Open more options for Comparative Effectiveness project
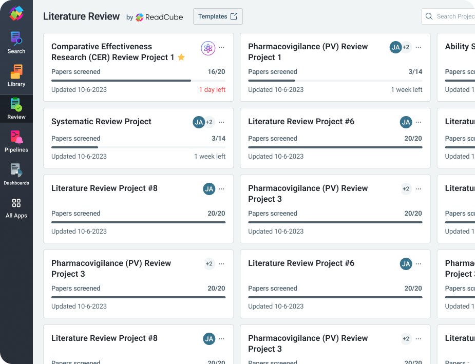475x364 pixels. coord(222,47)
